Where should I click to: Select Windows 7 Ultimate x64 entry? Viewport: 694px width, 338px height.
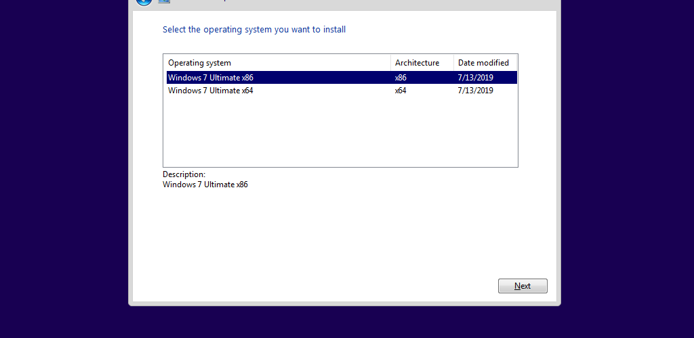(342, 91)
